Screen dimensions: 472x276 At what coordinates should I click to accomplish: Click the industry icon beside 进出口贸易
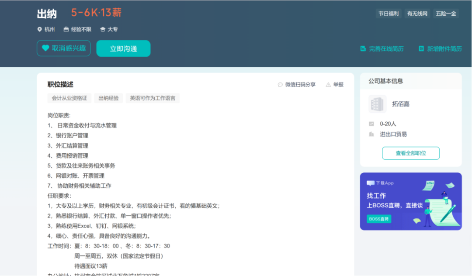coord(371,134)
